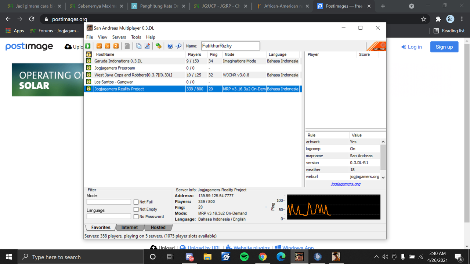Viewport: 470px width, 264px height.
Task: Click Chrome extensions puzzle icon
Action: [438, 19]
